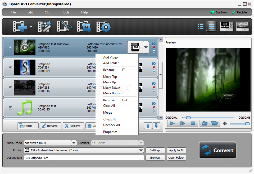Screen dimensions: 254x174
Task: Open the 3D/crop film tool icon
Action: (84, 26)
